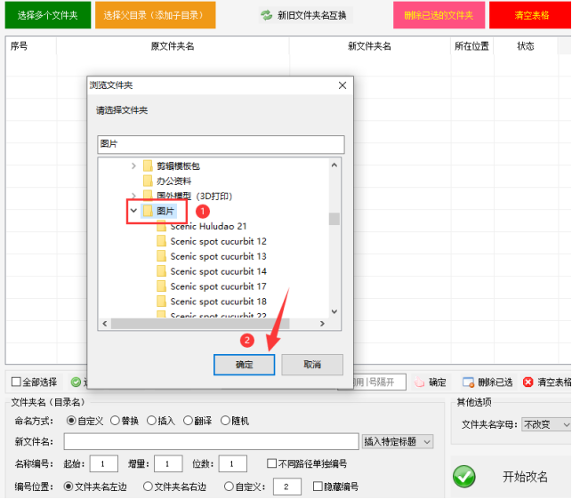Click the custom position field showing 2
Viewport: 572px width, 499px height.
(287, 487)
